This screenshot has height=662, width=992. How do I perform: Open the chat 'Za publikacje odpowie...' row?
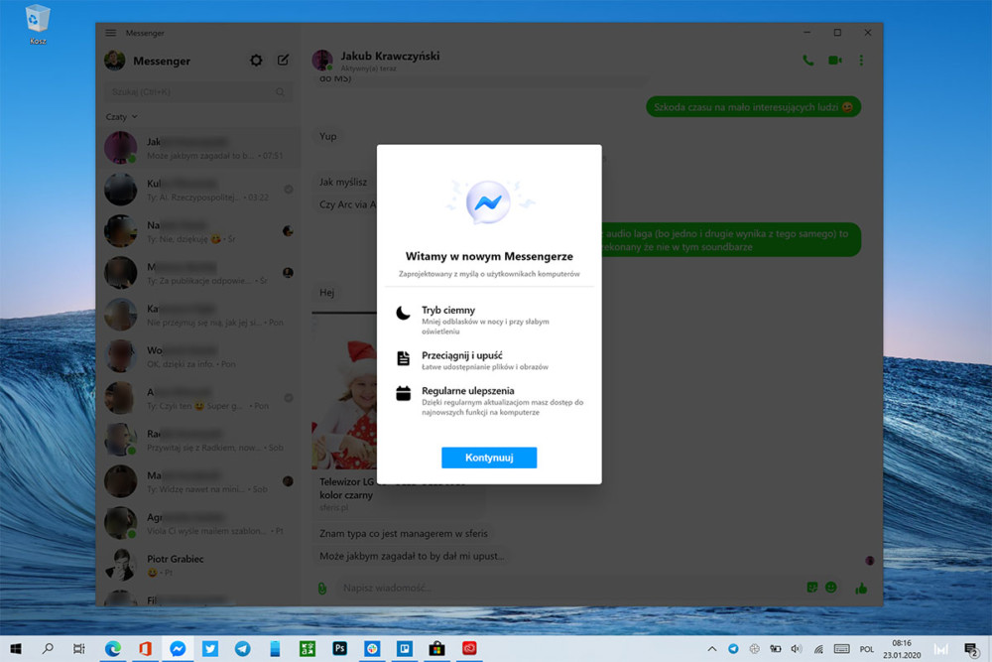click(200, 273)
